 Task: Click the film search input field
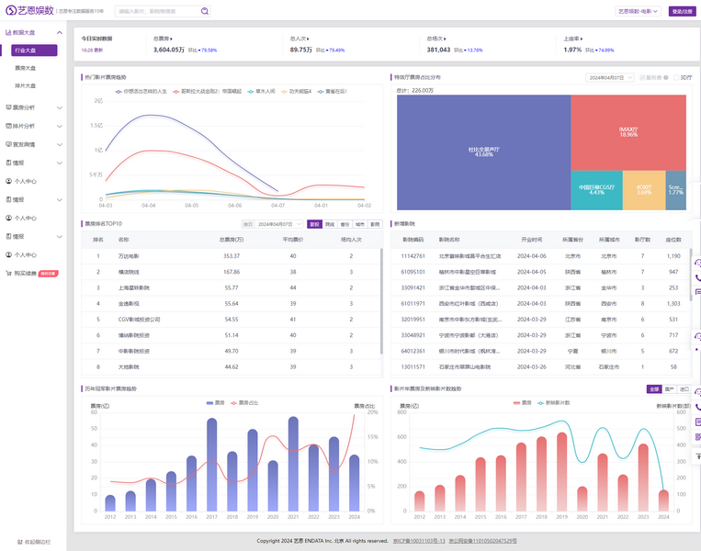154,12
